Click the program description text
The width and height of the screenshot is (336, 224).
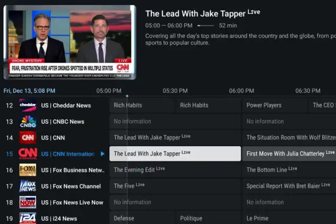pyautogui.click(x=240, y=39)
